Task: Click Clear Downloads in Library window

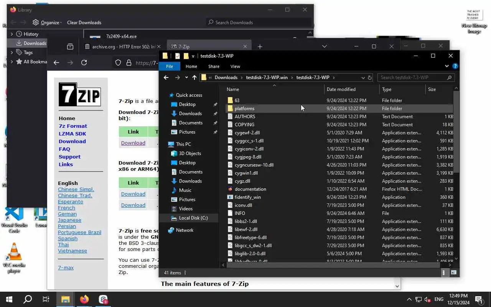Action: tap(84, 23)
